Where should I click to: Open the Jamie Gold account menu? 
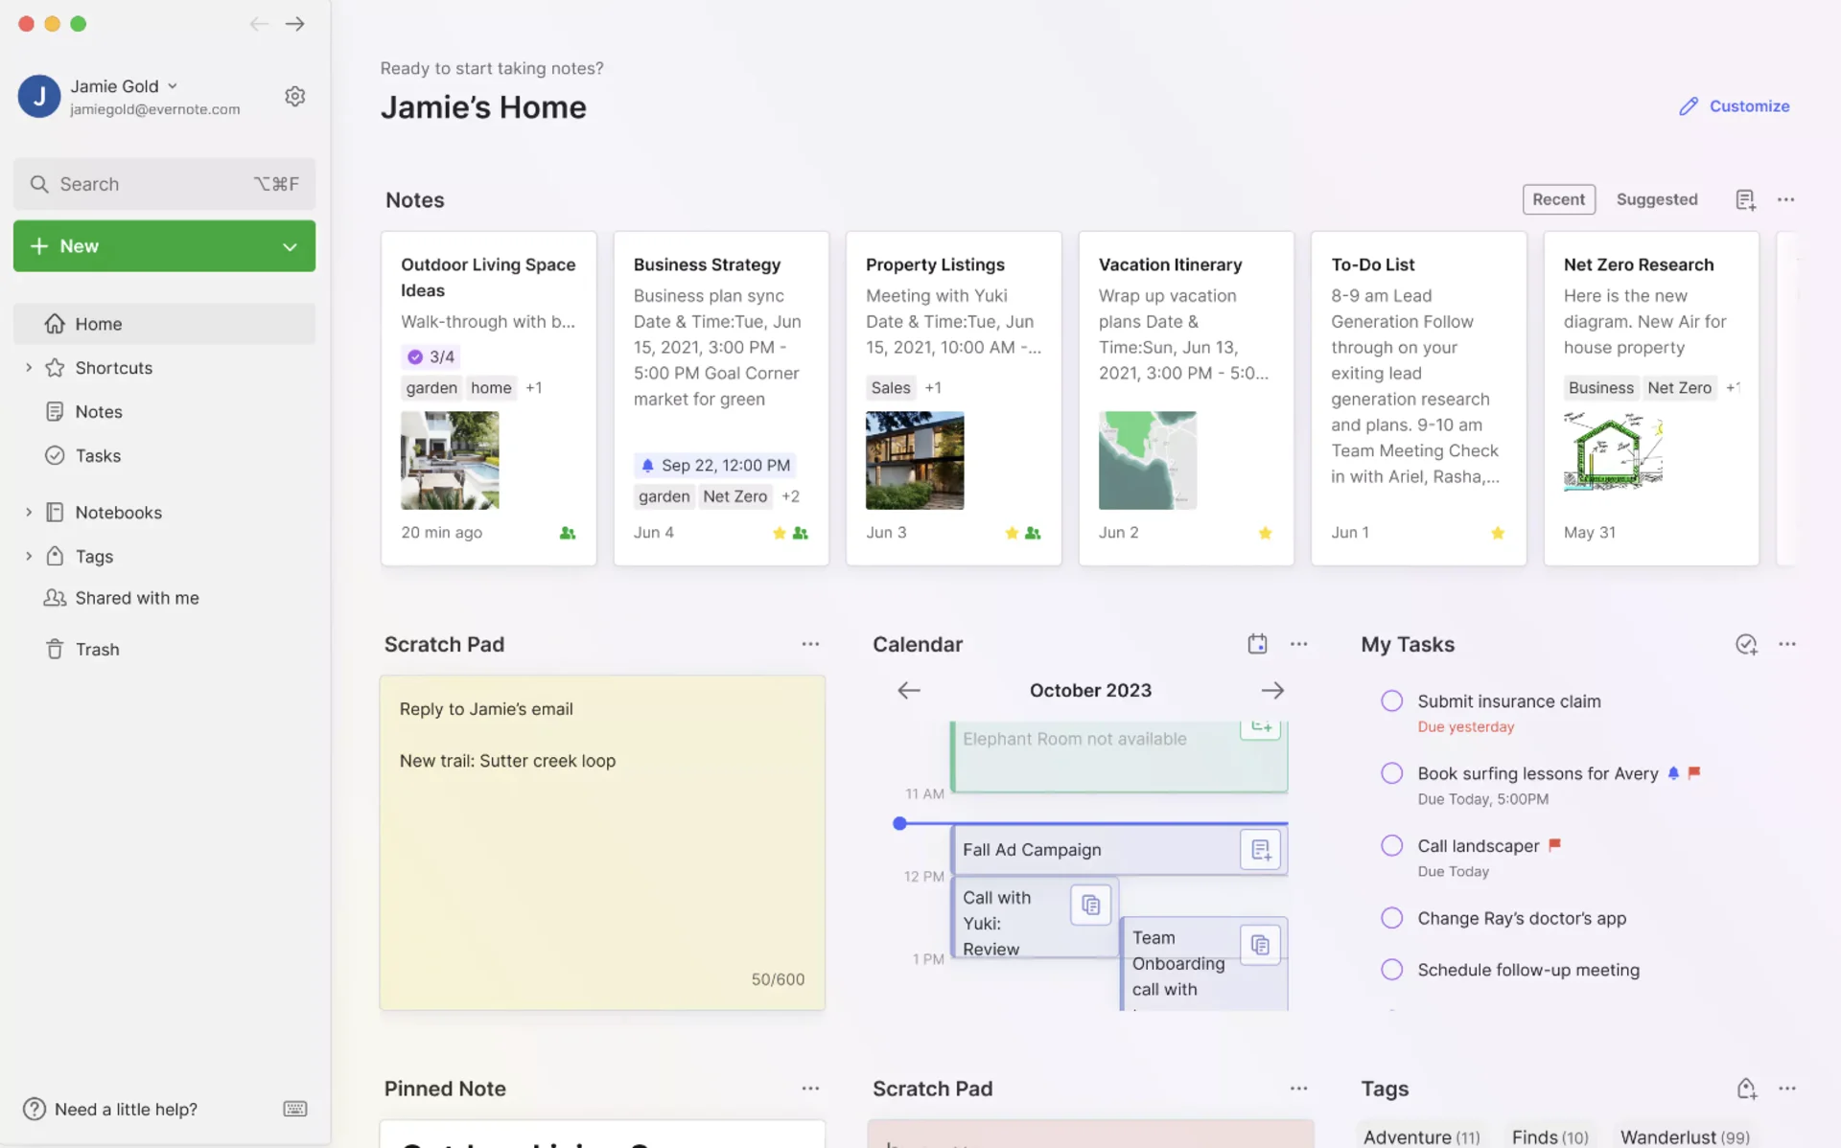coord(173,85)
